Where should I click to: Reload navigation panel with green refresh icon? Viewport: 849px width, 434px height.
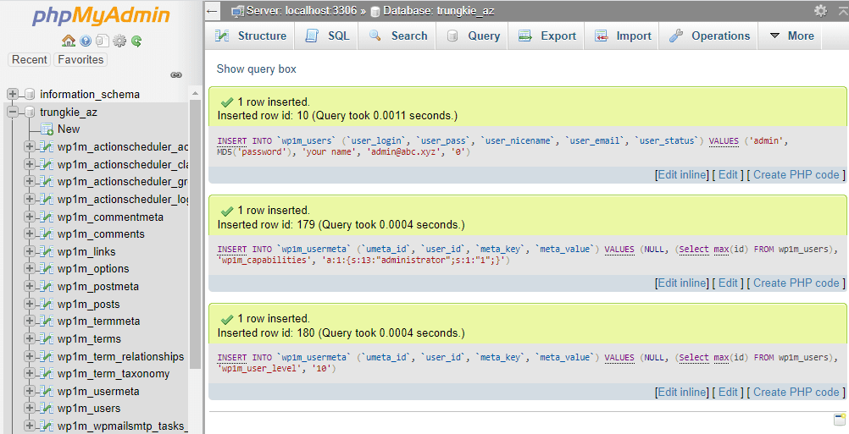tap(136, 41)
